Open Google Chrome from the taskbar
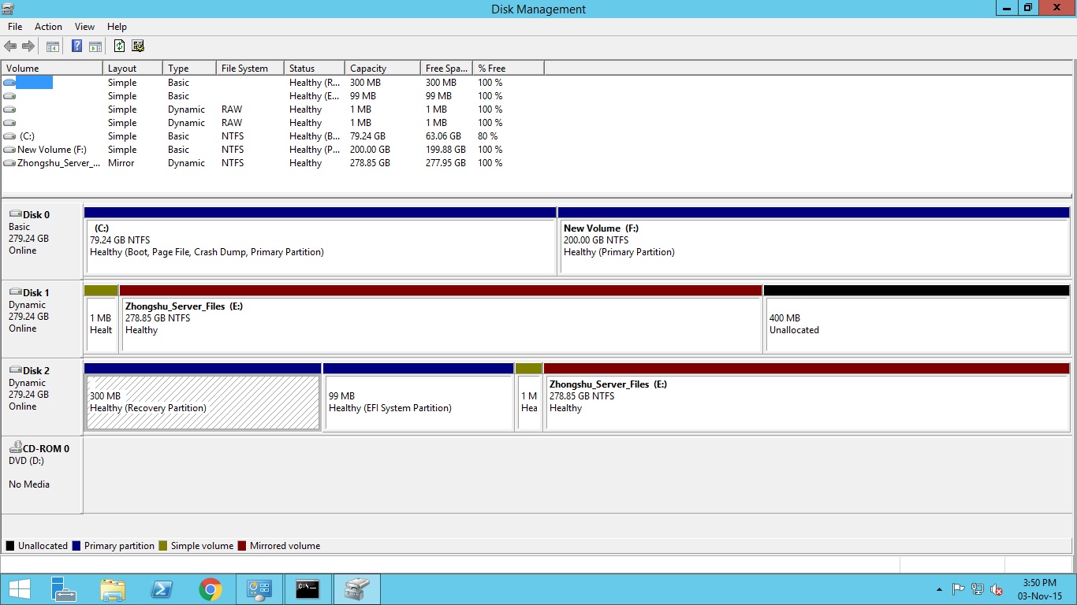The image size is (1077, 605). [210, 589]
